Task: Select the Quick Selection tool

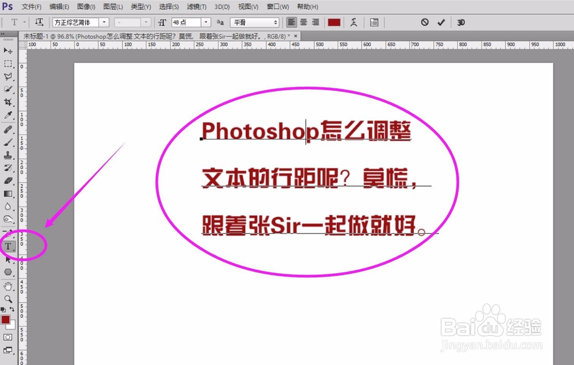Action: [x=8, y=90]
